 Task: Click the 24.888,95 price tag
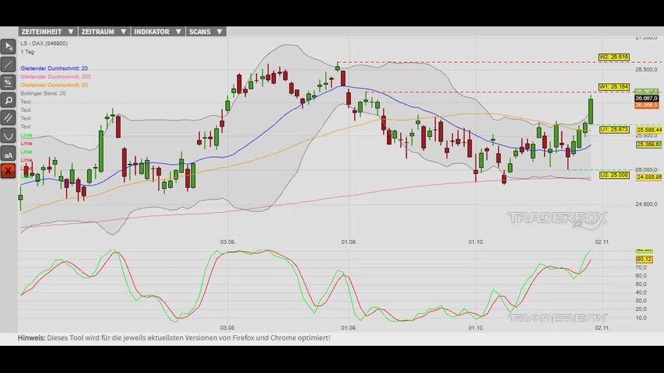click(x=648, y=177)
